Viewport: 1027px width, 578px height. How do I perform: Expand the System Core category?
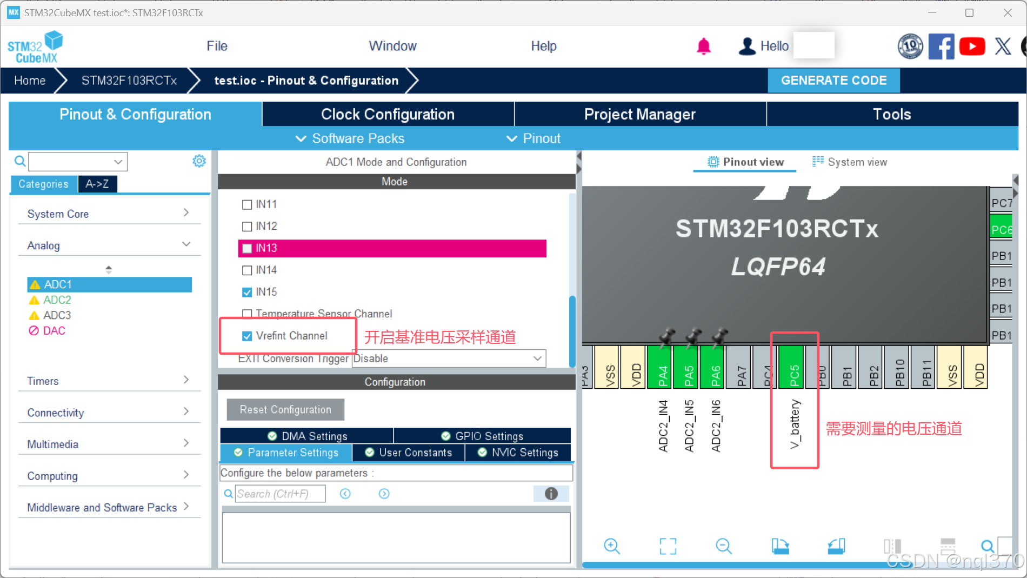(x=109, y=214)
